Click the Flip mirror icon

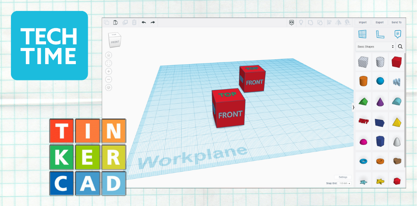(338, 23)
